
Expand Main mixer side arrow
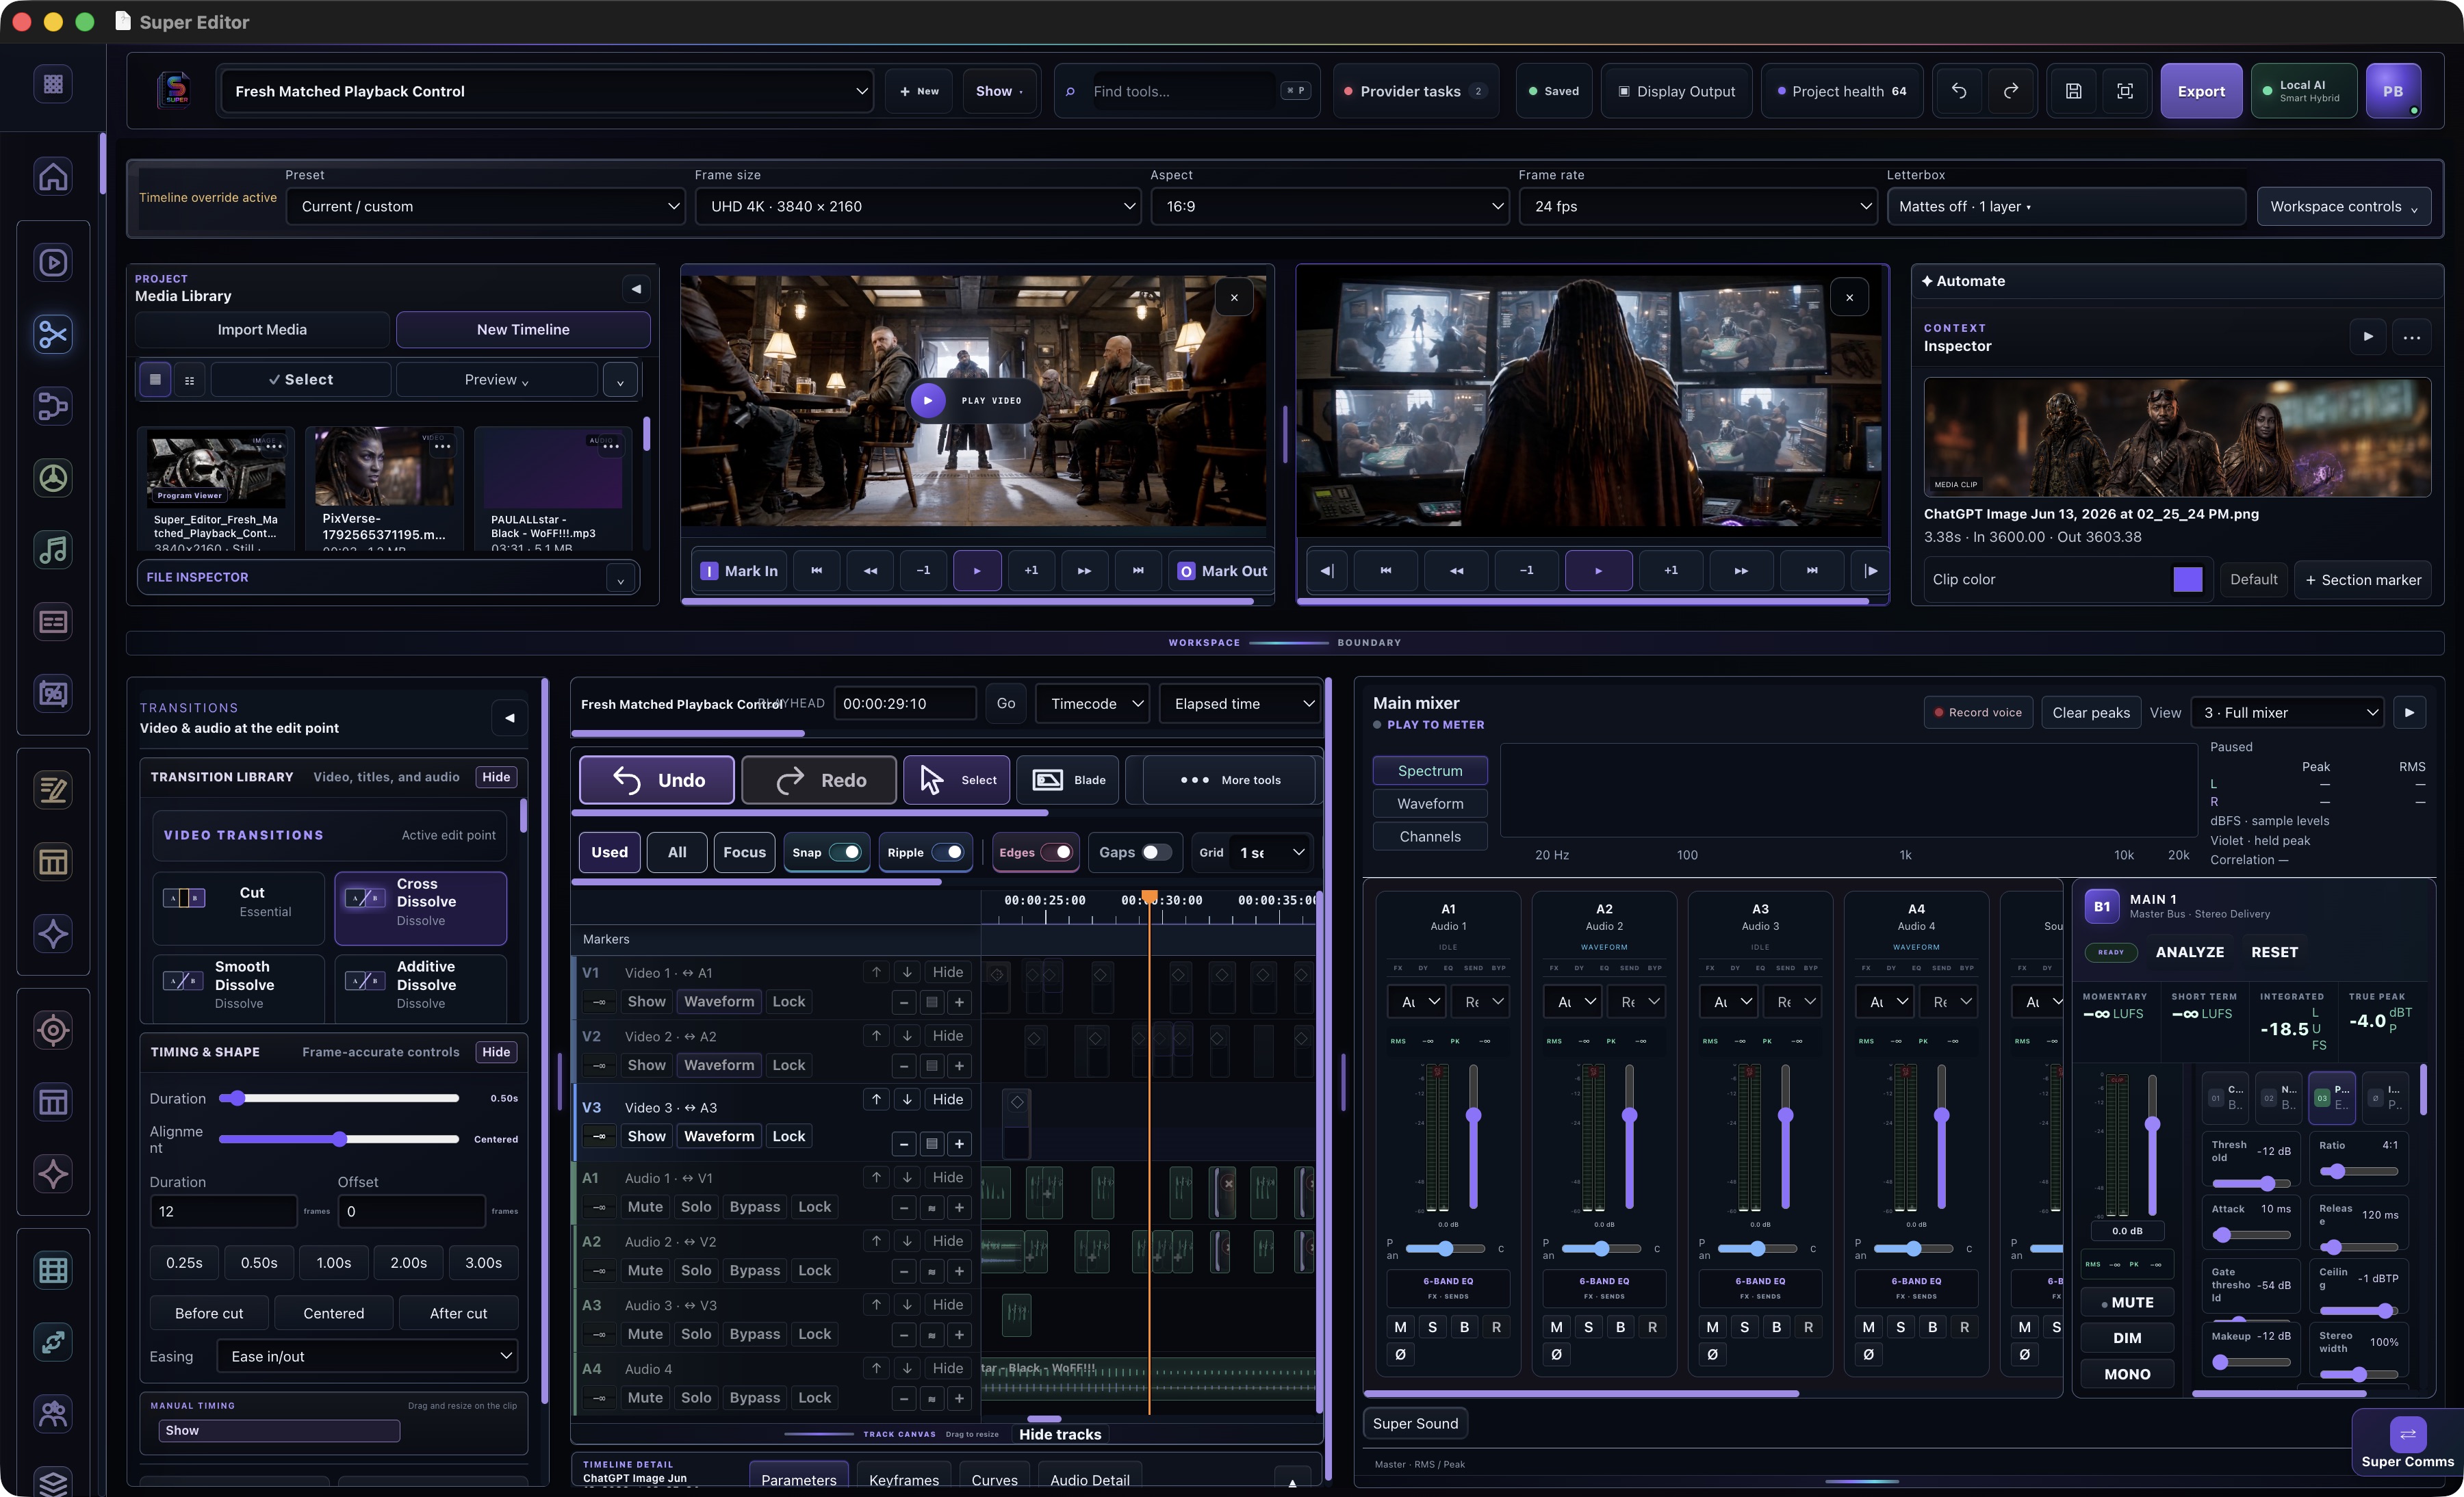click(2409, 712)
